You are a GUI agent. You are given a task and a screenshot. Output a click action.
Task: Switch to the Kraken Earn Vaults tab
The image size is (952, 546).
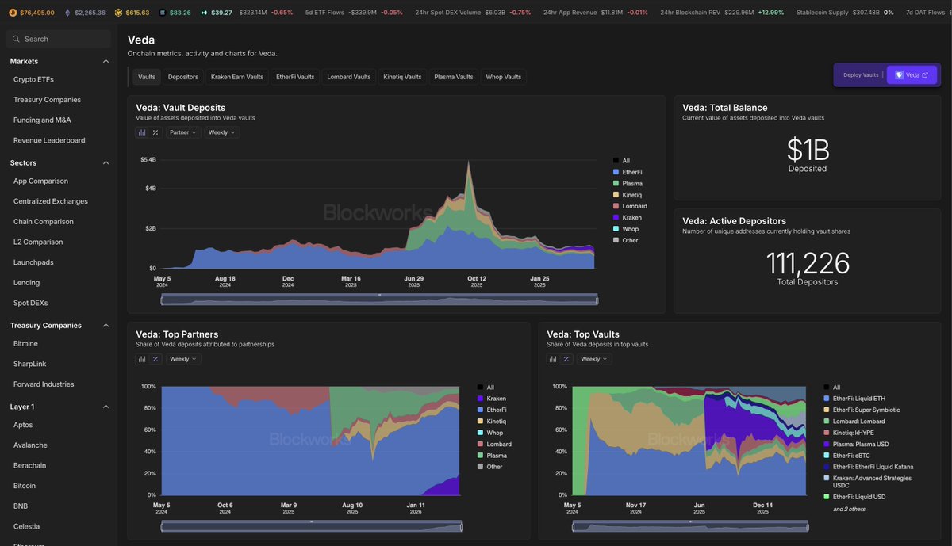[x=237, y=77]
